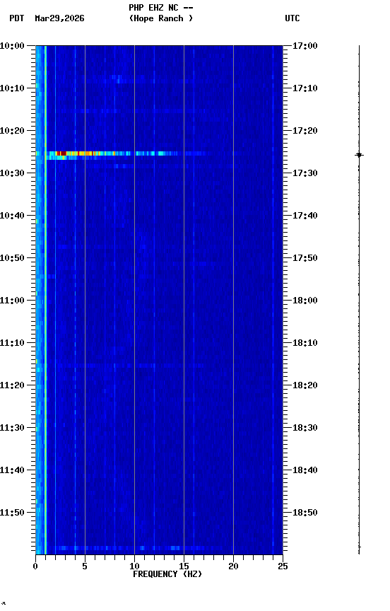The image size is (390, 611).
Task: Click the 10:10 PDT time label
Action: tap(12, 88)
